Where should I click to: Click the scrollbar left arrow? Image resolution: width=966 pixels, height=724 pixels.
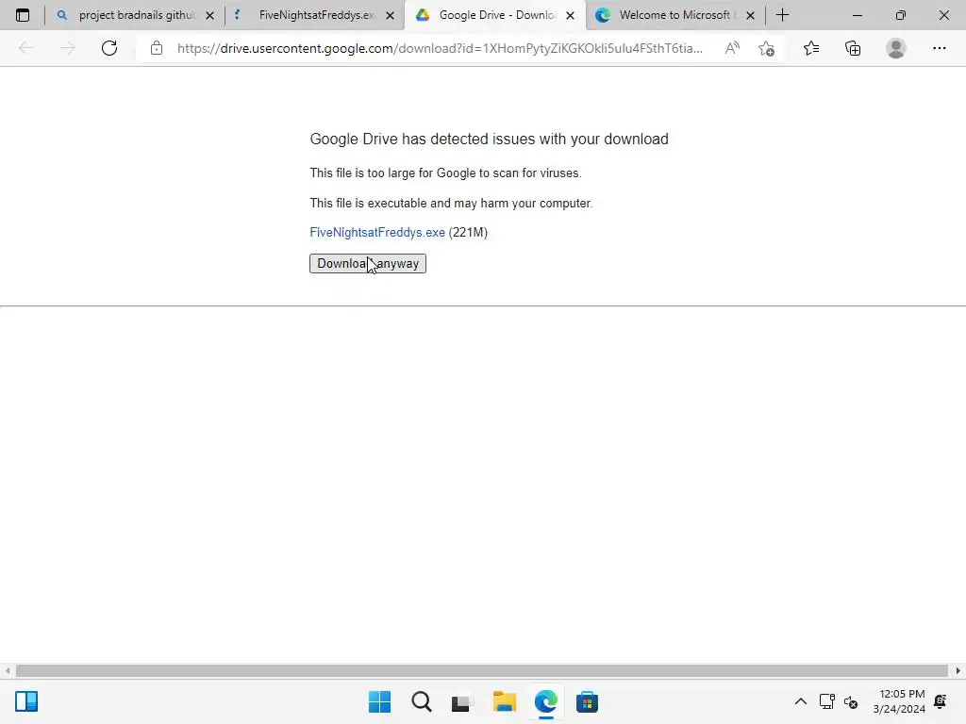point(7,670)
